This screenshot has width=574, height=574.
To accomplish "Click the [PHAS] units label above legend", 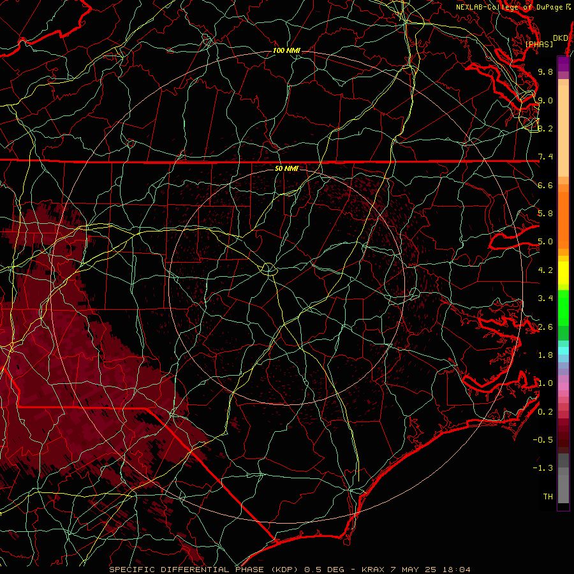I will pos(539,44).
